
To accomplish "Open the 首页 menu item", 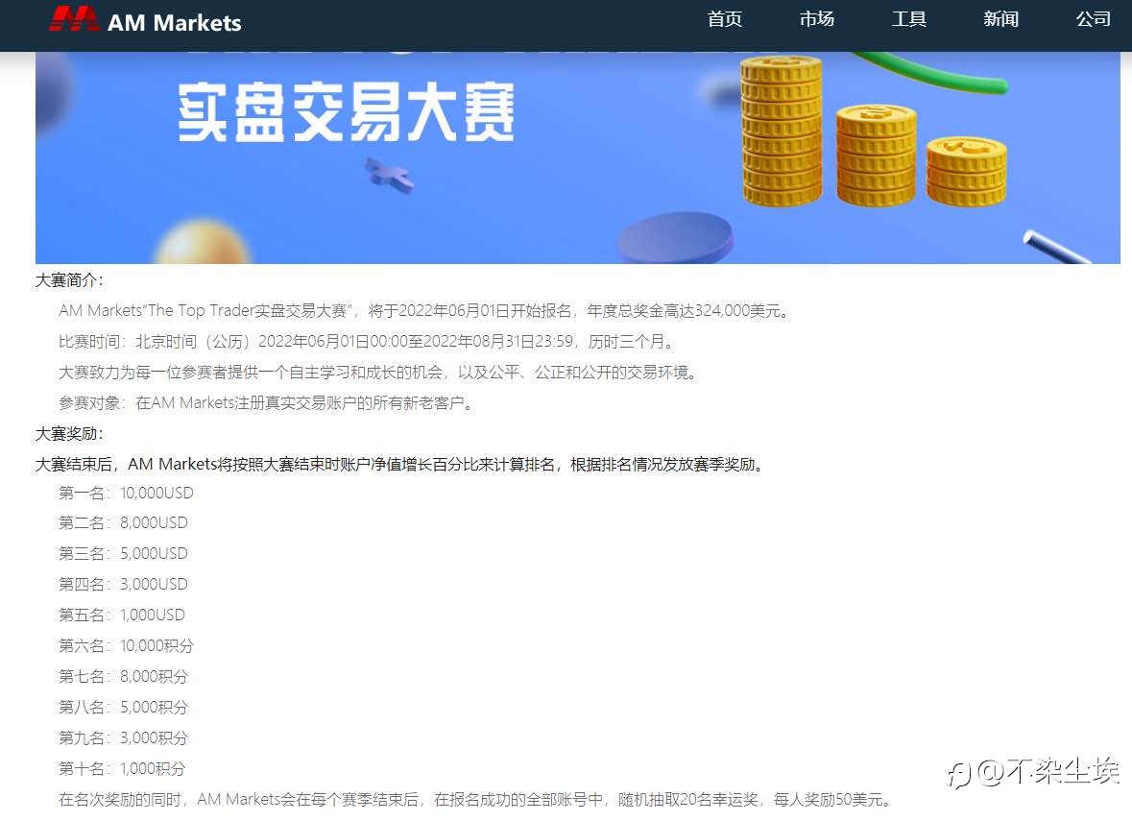I will pyautogui.click(x=725, y=19).
